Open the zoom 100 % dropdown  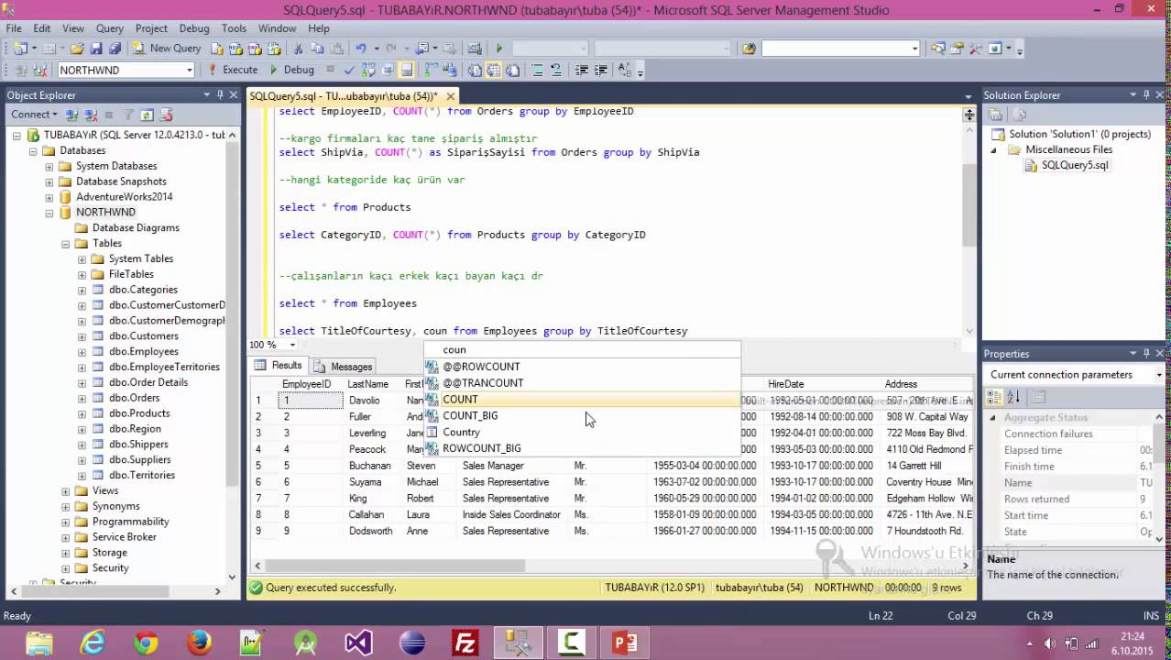click(292, 346)
